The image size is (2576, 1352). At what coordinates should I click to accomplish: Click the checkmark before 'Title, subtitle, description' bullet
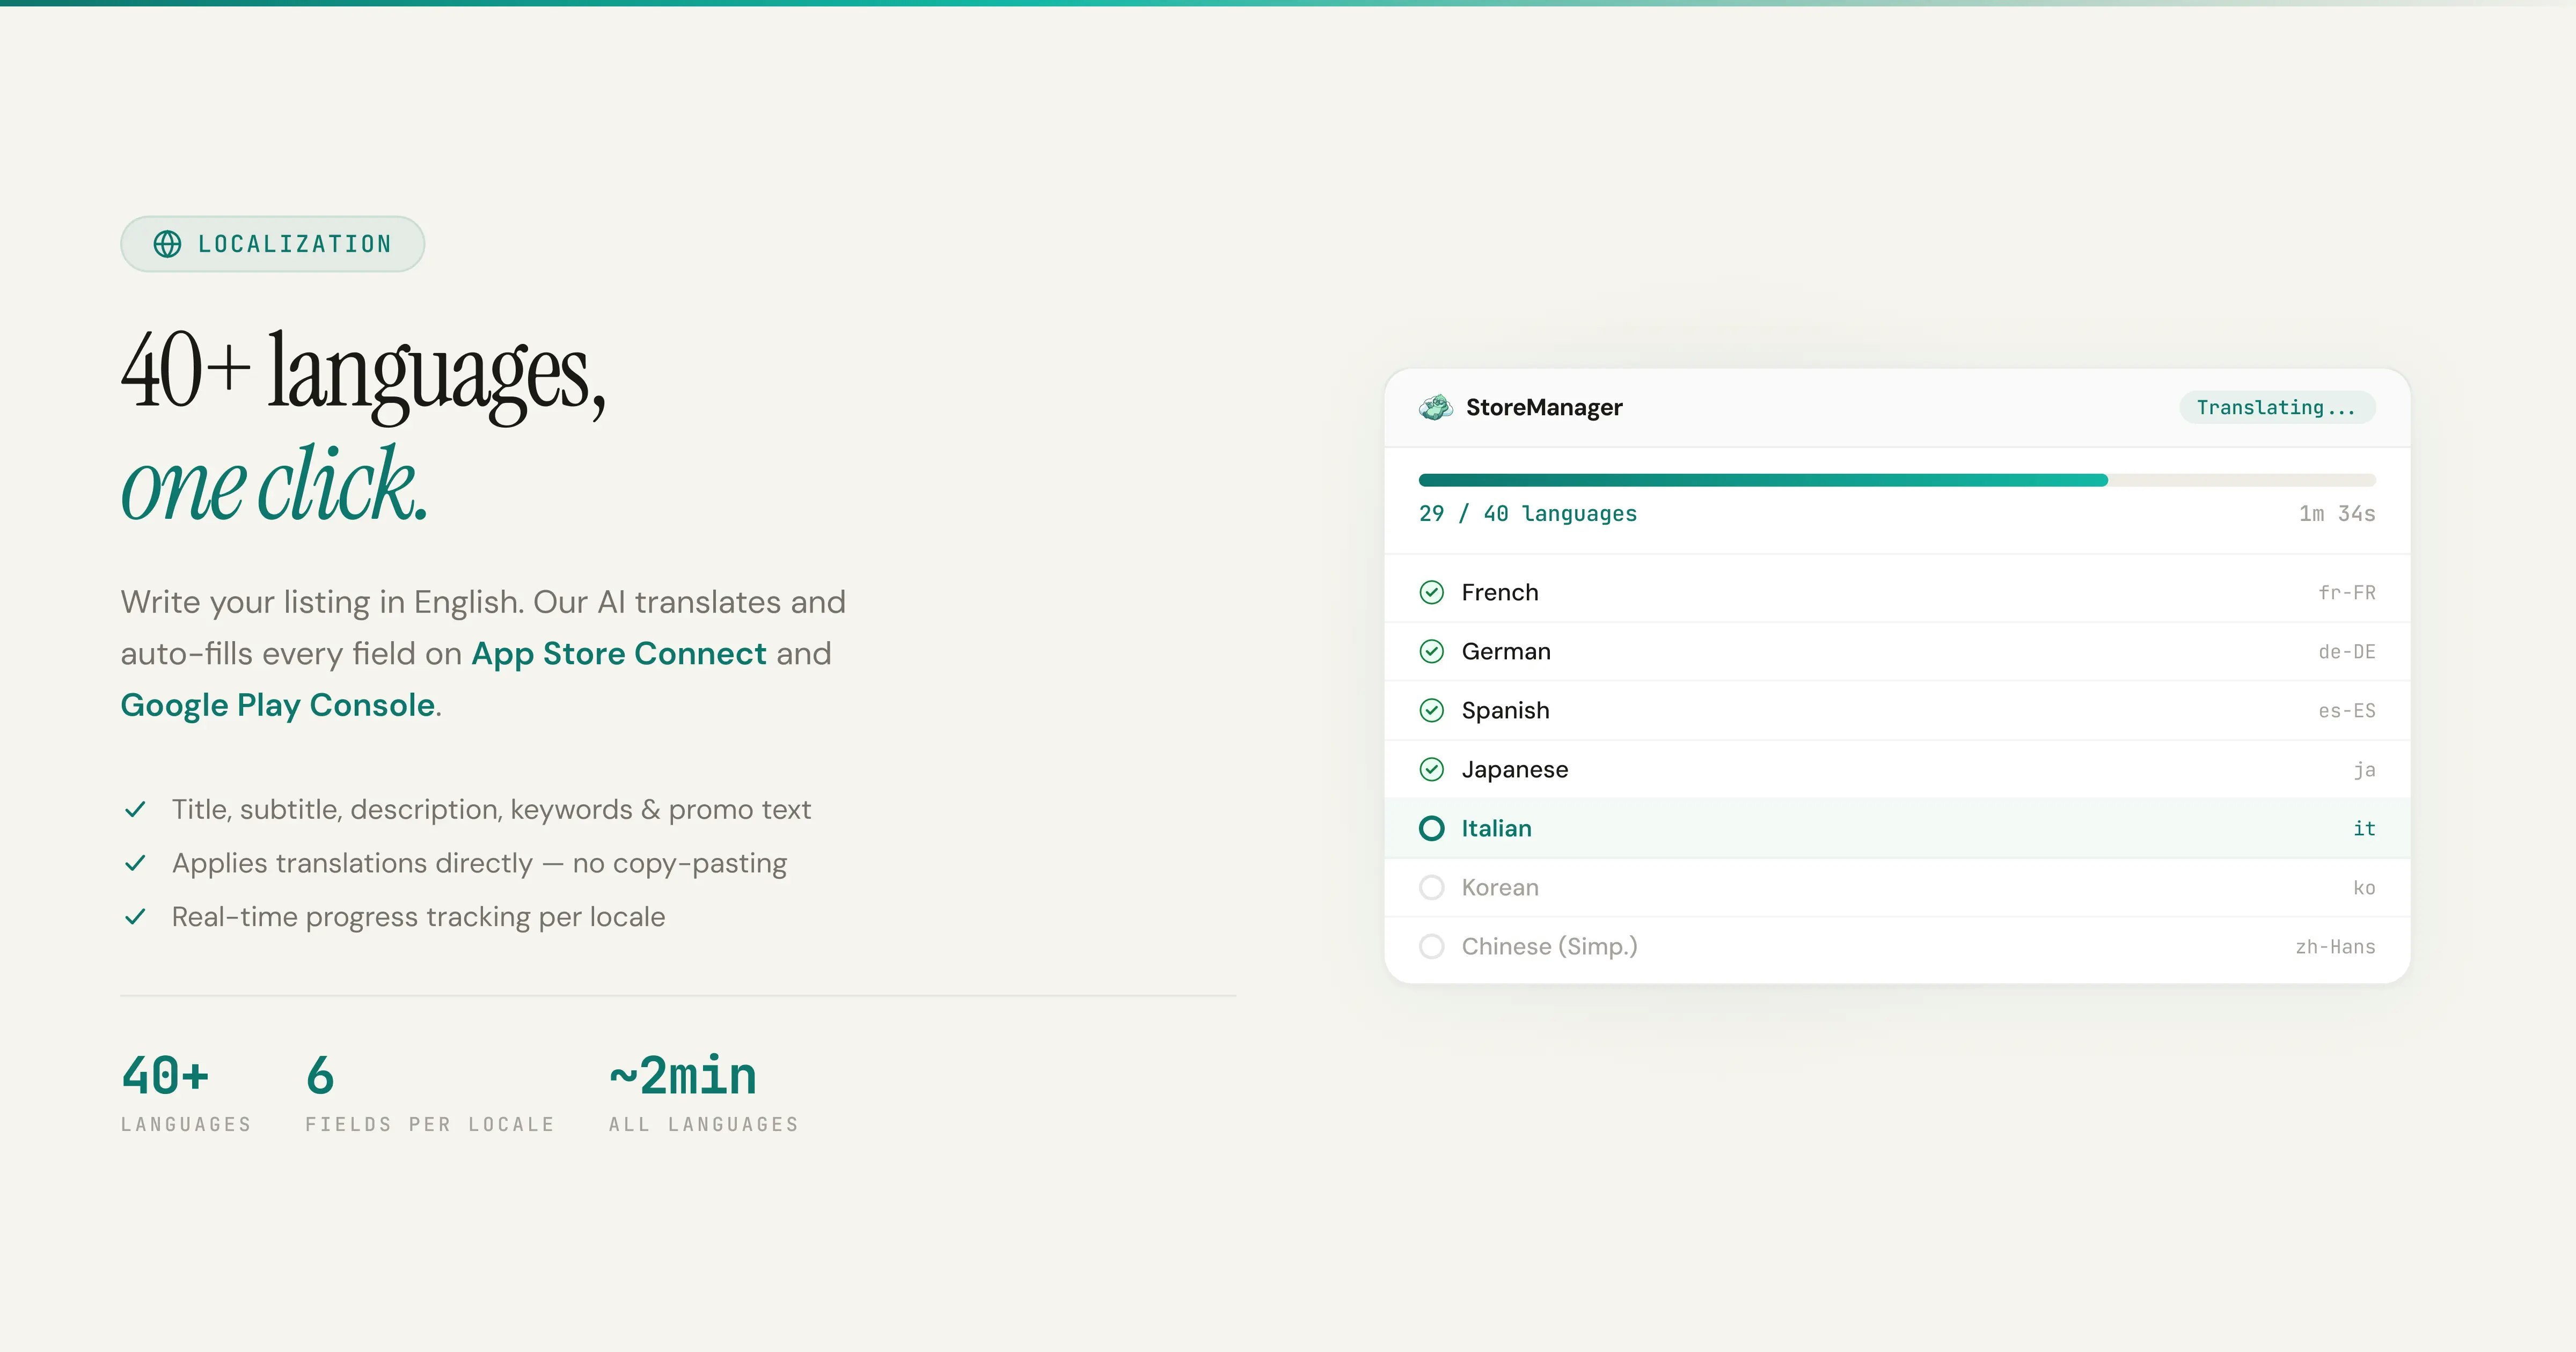point(136,810)
